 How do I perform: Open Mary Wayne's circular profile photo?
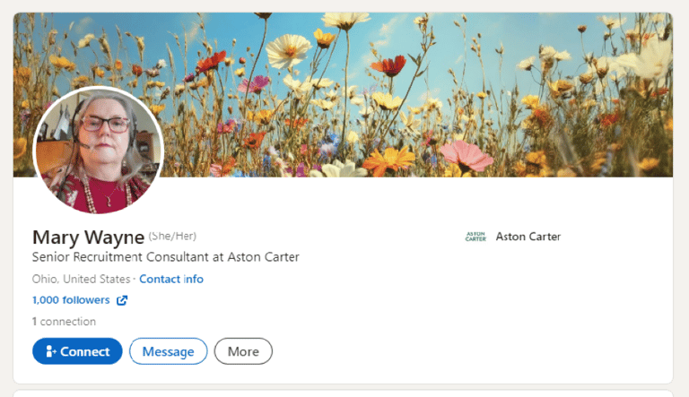click(x=99, y=151)
